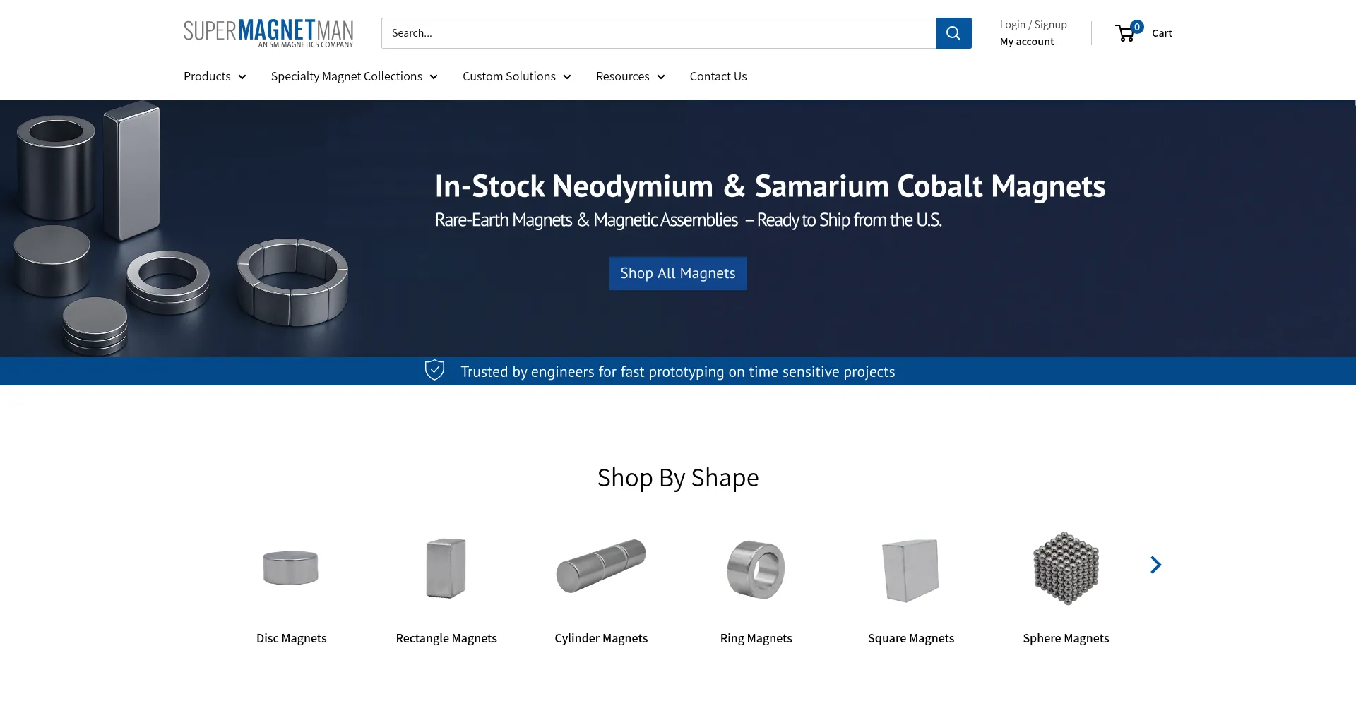Click inside the search input field
1356x701 pixels.
coord(657,33)
